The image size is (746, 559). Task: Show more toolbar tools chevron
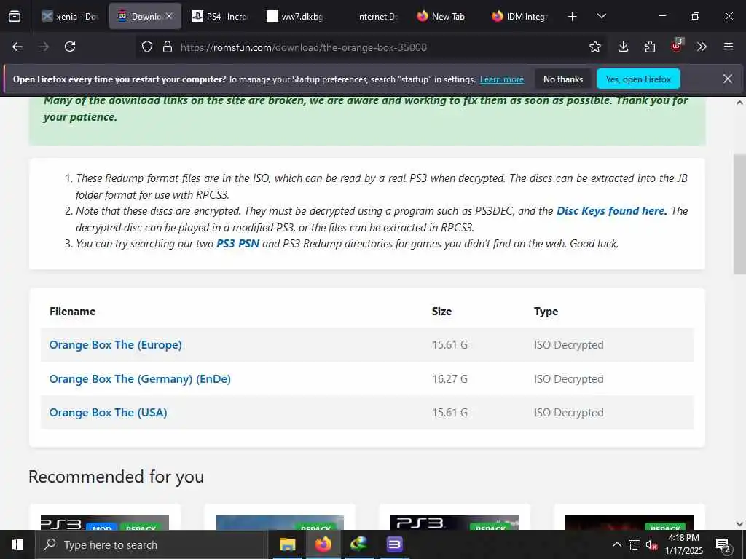click(x=702, y=47)
